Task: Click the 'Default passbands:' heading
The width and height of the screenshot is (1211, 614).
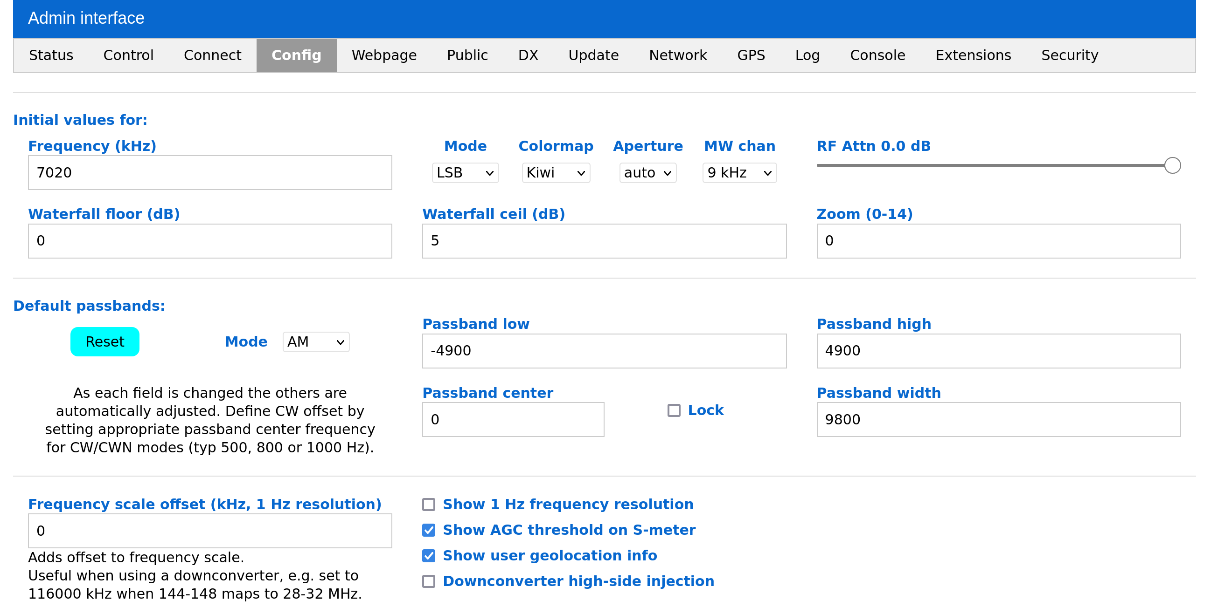Action: (x=89, y=306)
